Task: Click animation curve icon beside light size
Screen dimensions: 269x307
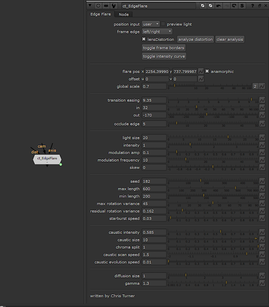Action: (x=262, y=138)
